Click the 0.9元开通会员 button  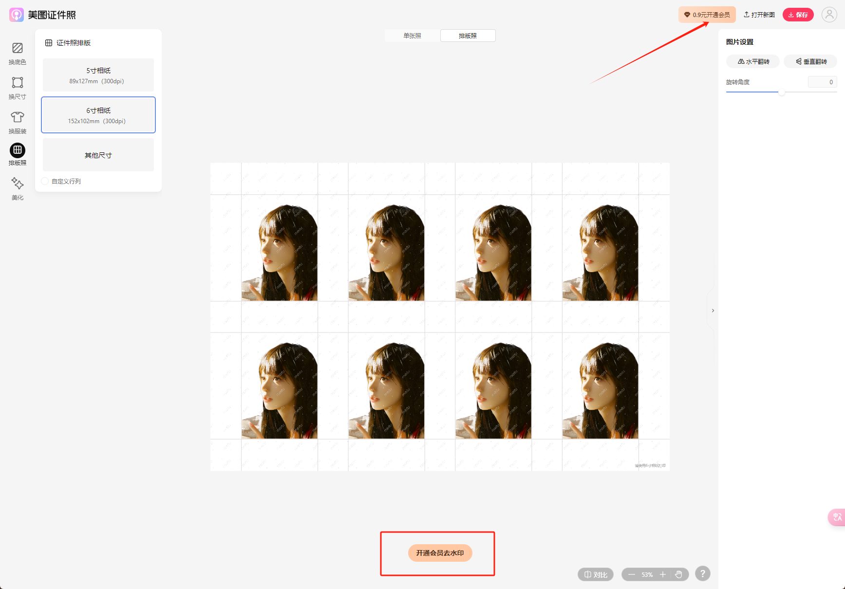click(707, 15)
